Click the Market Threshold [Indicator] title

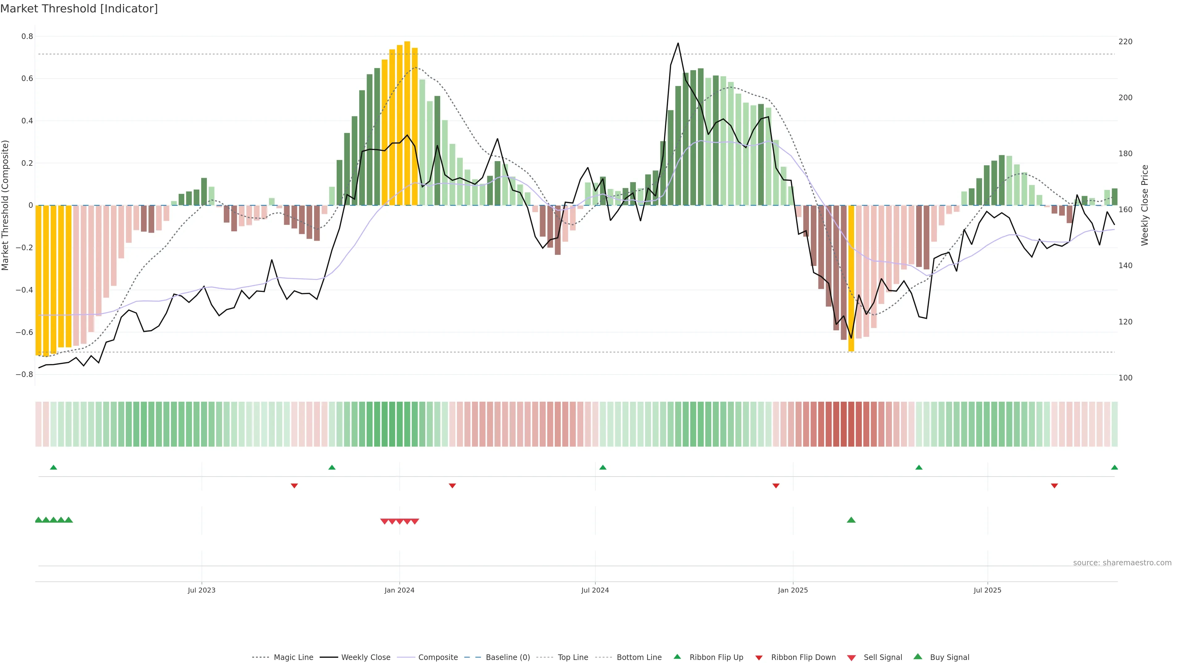coord(79,9)
